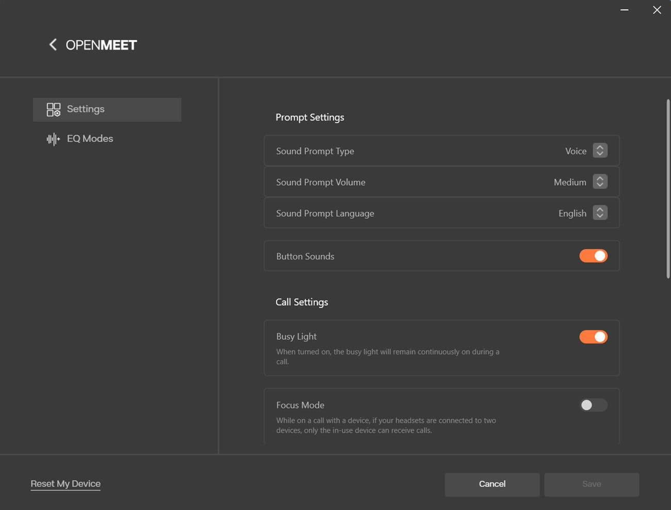Click the 'Voice' value text
This screenshot has width=671, height=510.
576,151
